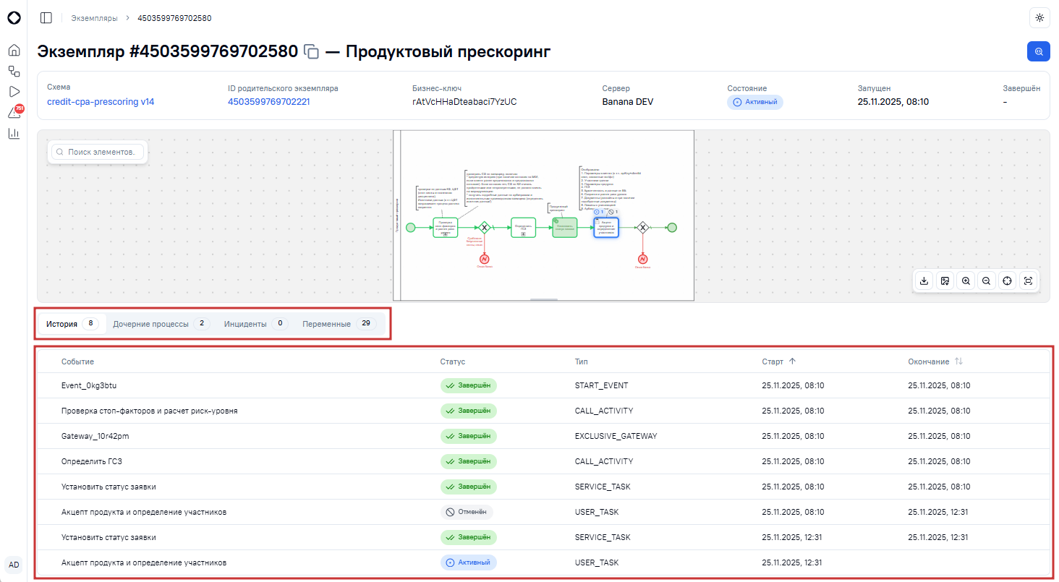Switch to the Инциденты tab
This screenshot has height=582, width=1059.
(256, 324)
